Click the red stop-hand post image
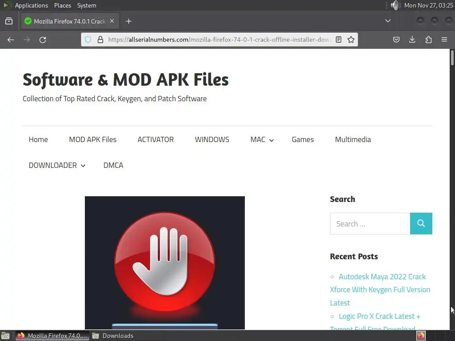Image resolution: width=455 pixels, height=341 pixels. pos(165,263)
